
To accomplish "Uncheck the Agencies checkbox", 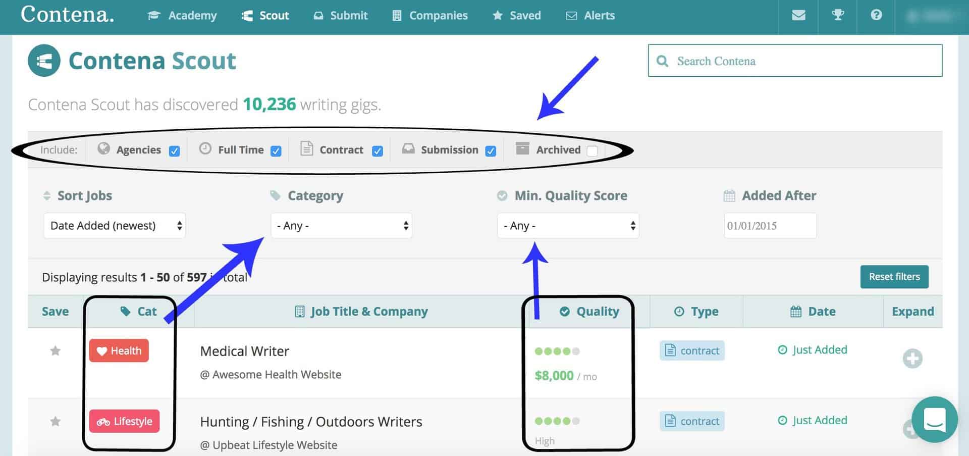I will (175, 151).
